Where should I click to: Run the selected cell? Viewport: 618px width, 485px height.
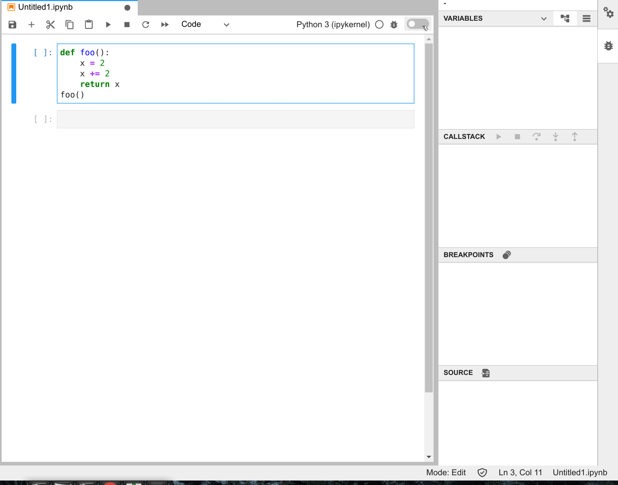point(108,24)
